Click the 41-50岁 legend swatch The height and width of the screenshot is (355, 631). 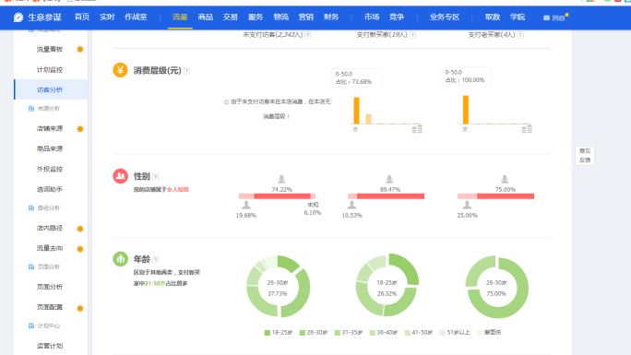click(x=407, y=333)
